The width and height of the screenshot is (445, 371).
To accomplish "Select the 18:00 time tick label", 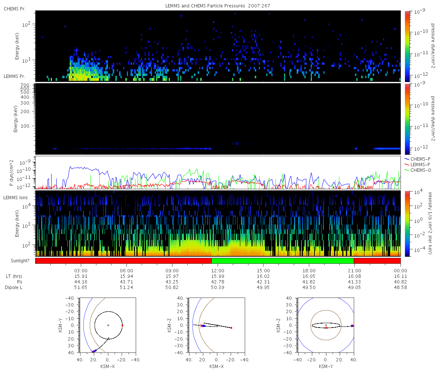I will pyautogui.click(x=309, y=271).
